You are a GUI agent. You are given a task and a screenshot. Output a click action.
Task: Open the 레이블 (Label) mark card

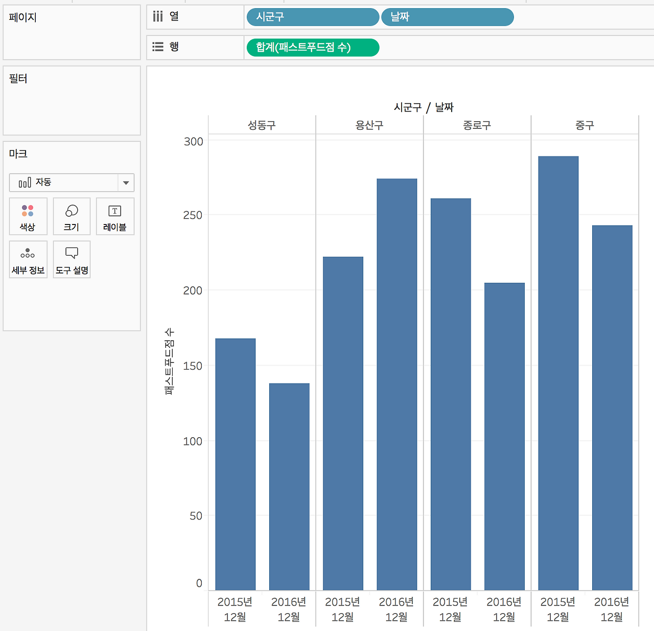(x=115, y=216)
